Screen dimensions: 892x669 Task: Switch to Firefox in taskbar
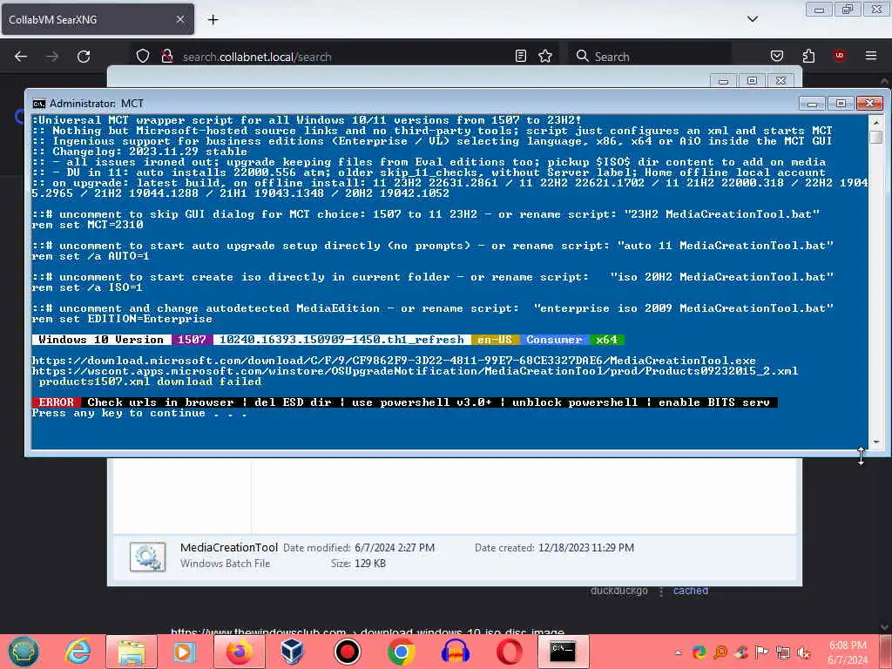[x=240, y=652]
